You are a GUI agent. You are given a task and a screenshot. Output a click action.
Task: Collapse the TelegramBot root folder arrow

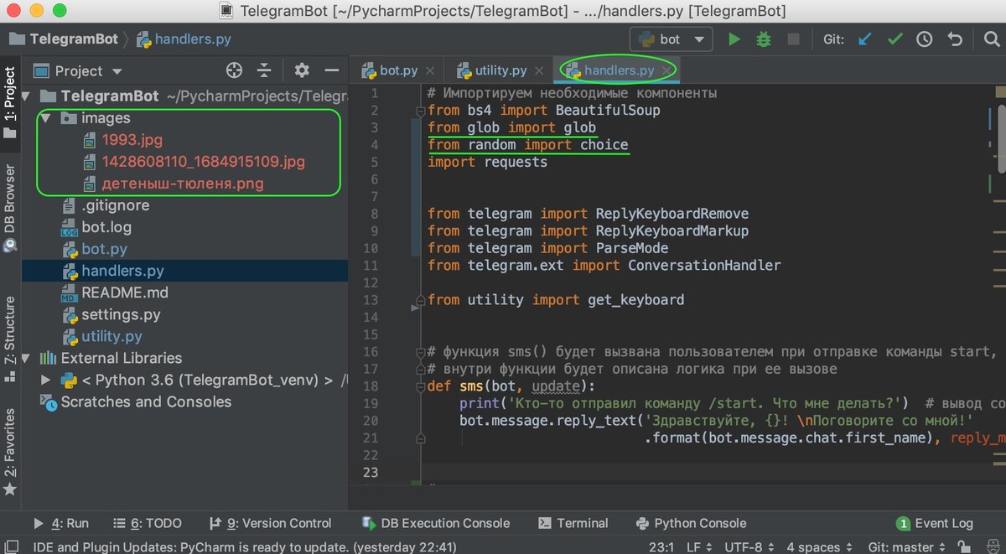click(x=27, y=96)
